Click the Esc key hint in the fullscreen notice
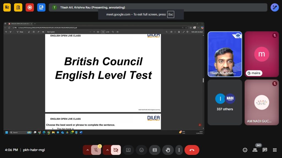The image size is (282, 158). pyautogui.click(x=171, y=14)
